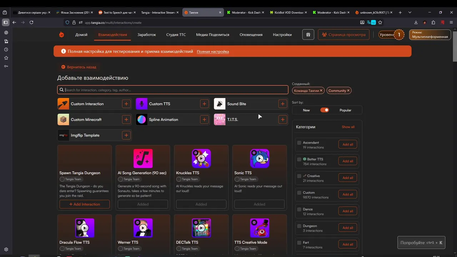Switch to KickBot VOD Download tab
The height and width of the screenshot is (257, 457).
289,12
